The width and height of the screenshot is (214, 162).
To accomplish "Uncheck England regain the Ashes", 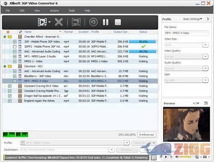I will 10,101.
